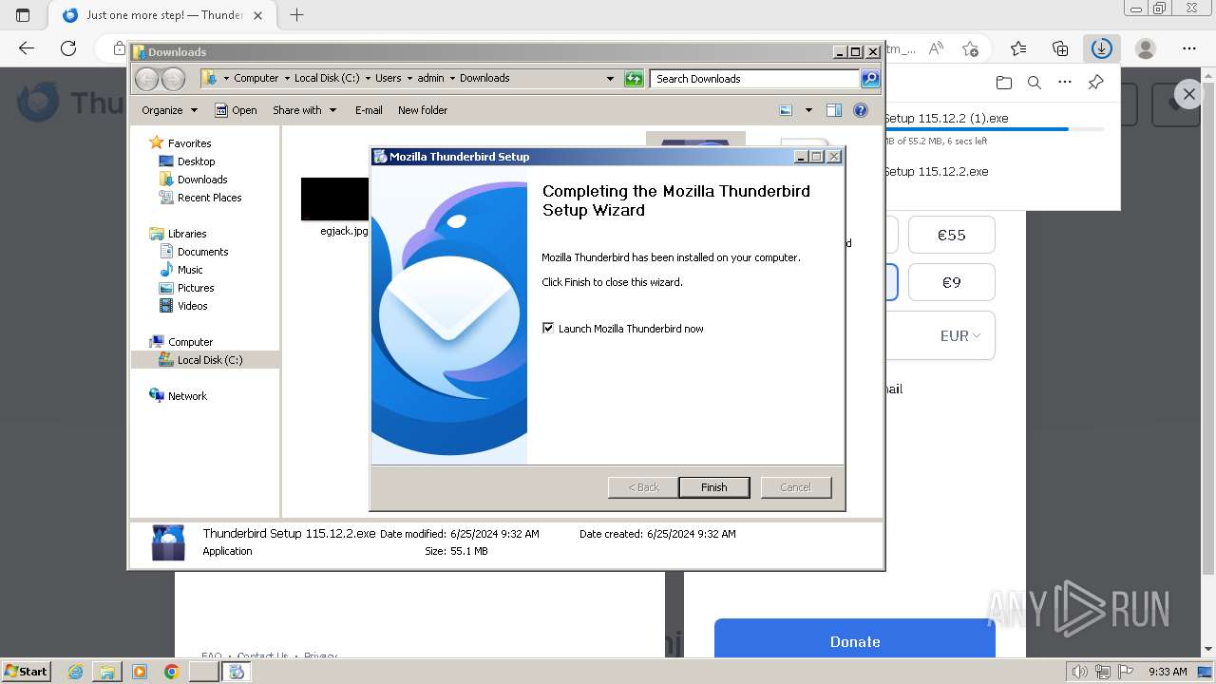
Task: Expand breadcrumb arrow after Computer
Action: click(286, 79)
